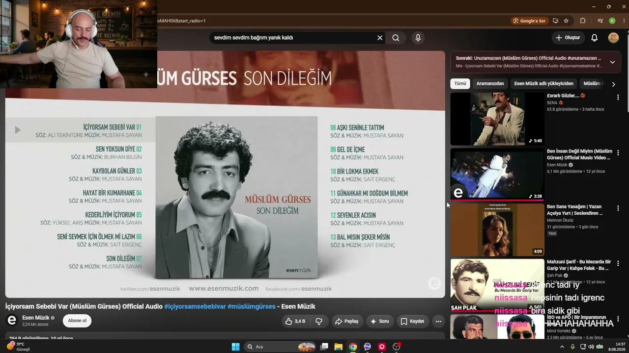Click the #içiyorsamsebebivar hashtag

(195, 306)
